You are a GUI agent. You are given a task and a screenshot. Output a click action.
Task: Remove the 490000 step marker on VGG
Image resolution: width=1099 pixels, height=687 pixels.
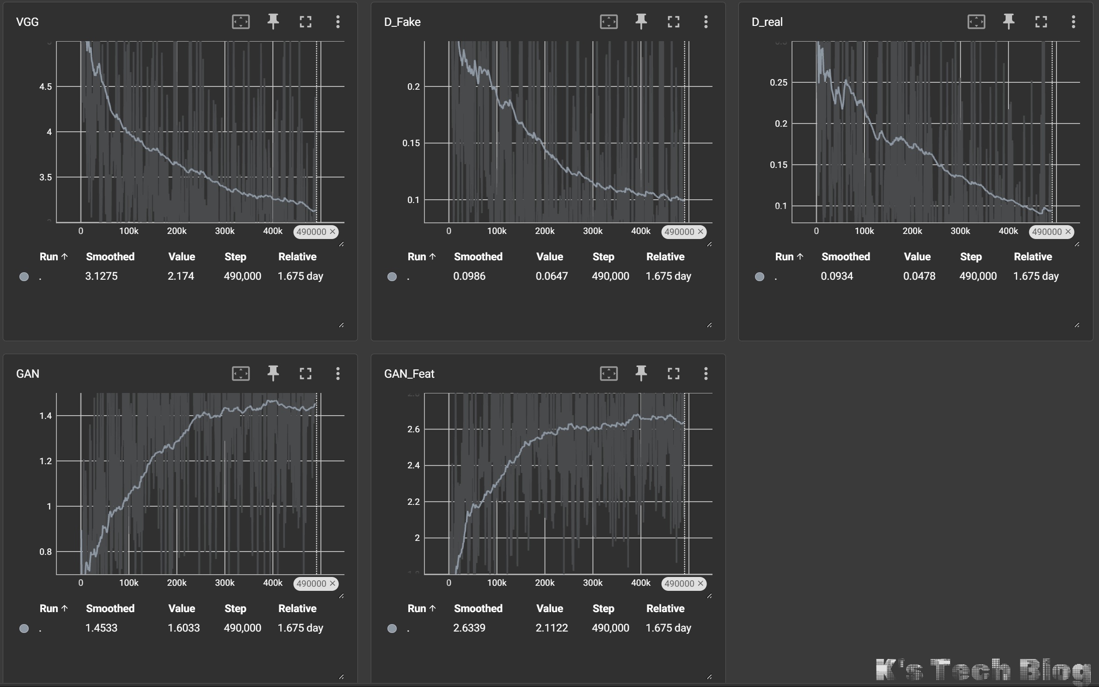pyautogui.click(x=332, y=232)
